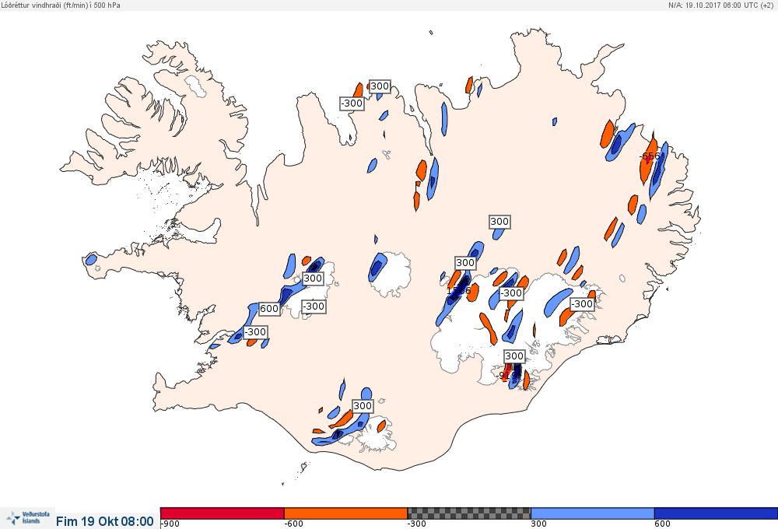Click the boxed '-300' label directly below the 600 label

click(256, 332)
